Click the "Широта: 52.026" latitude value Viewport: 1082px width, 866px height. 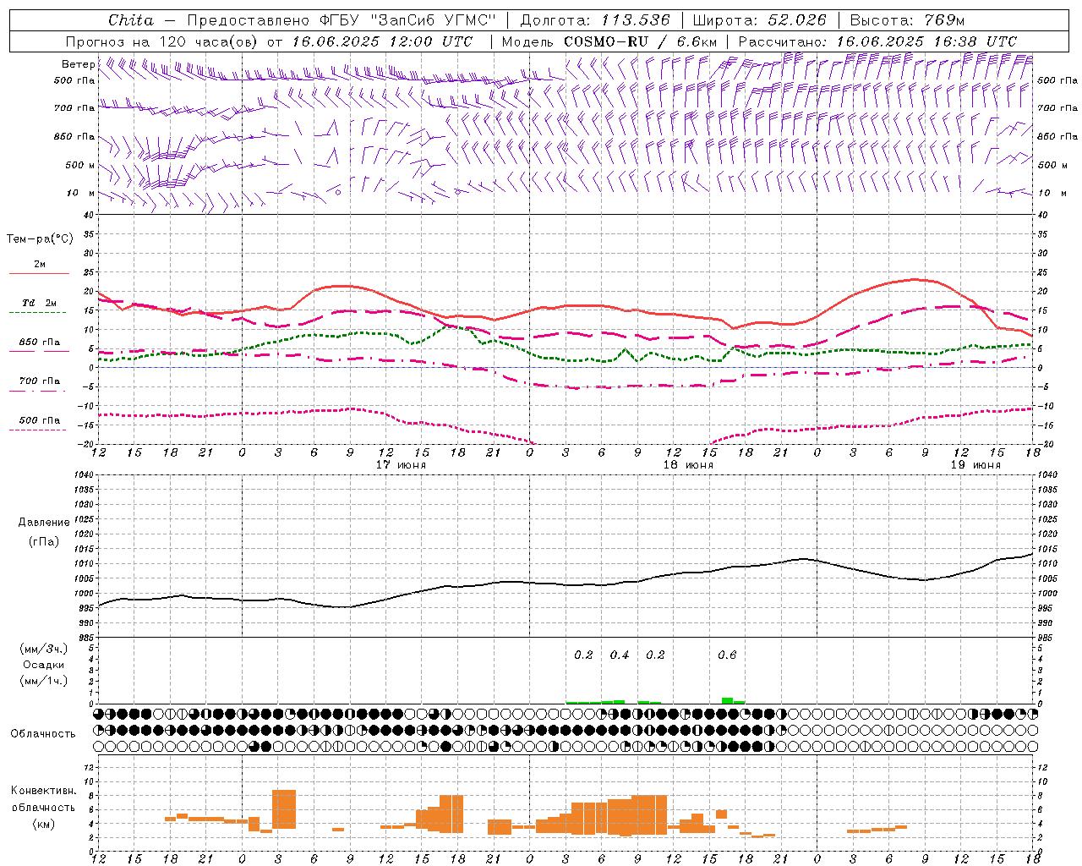click(759, 20)
